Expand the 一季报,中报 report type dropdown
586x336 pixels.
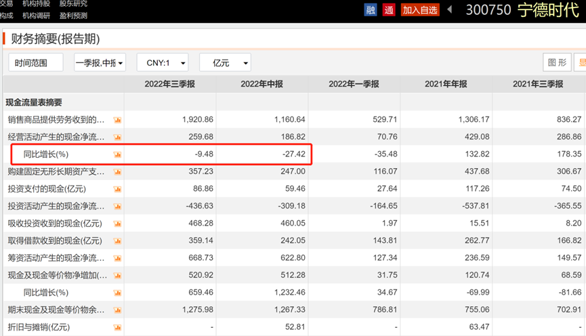pyautogui.click(x=100, y=62)
